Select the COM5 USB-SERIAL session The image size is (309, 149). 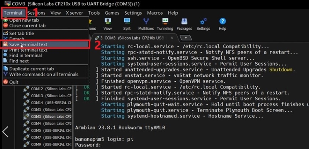47,130
